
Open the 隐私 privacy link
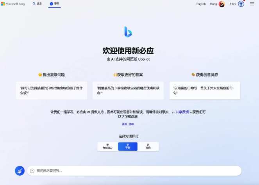[132, 124]
